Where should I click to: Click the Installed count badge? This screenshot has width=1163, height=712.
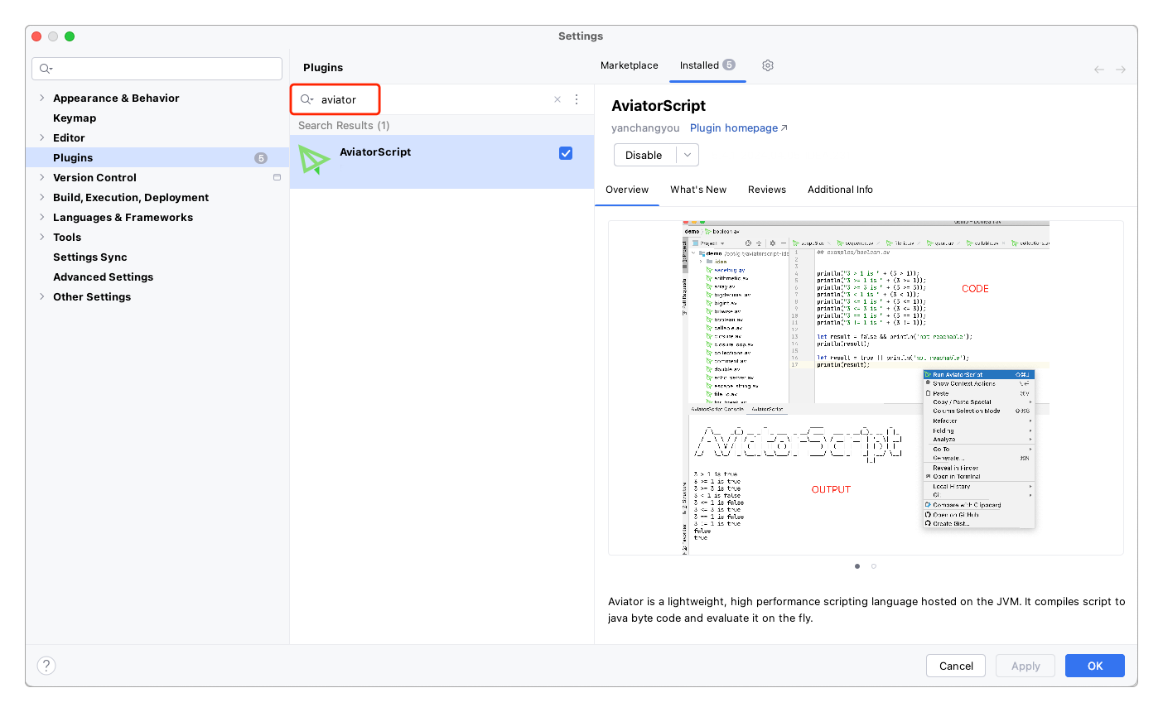[729, 65]
